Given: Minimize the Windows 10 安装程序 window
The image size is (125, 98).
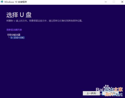Looking at the screenshot, I should click(x=106, y=2).
